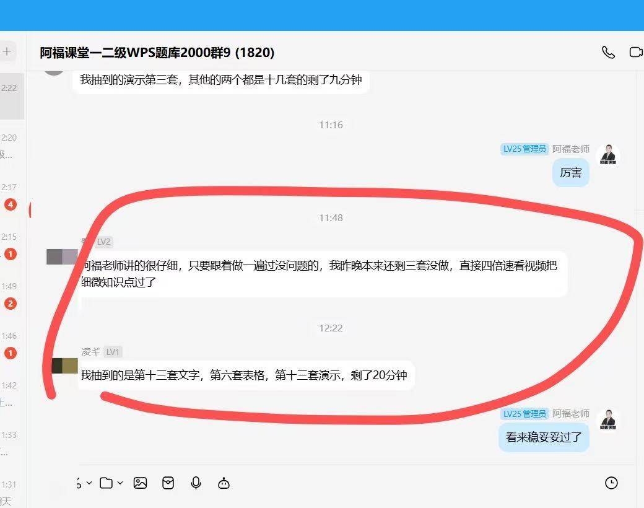644x508 pixels.
Task: Click avatar of the 凌ギ message sender
Action: (64, 366)
